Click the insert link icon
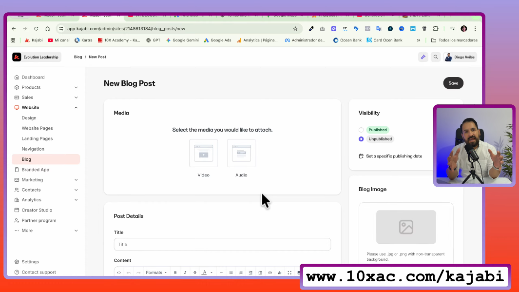This screenshot has height=292, width=519. tap(270, 273)
